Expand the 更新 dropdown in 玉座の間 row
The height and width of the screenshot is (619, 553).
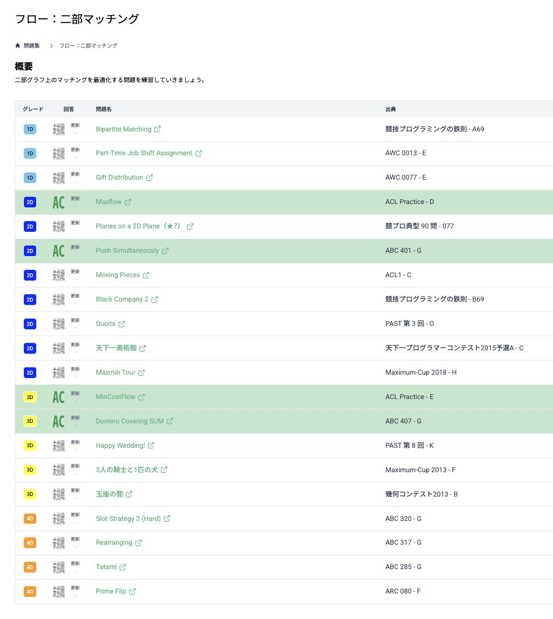coord(75,494)
